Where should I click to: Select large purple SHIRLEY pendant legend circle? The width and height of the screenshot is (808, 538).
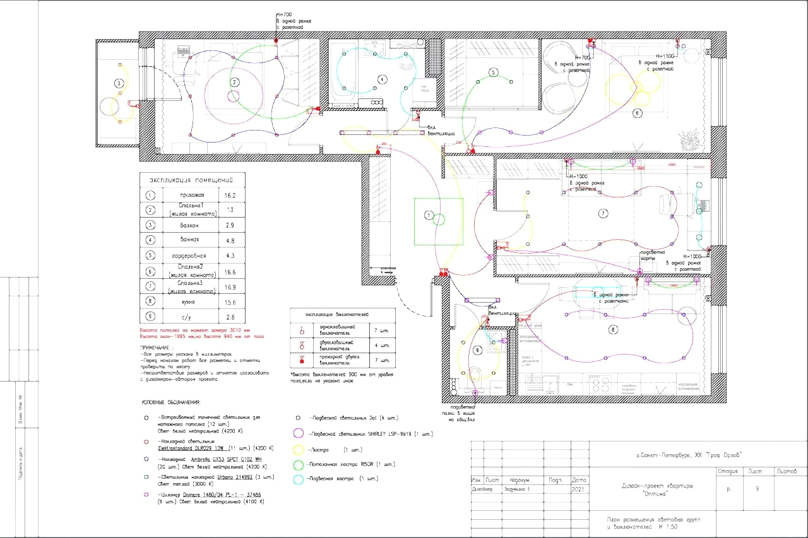click(x=298, y=434)
